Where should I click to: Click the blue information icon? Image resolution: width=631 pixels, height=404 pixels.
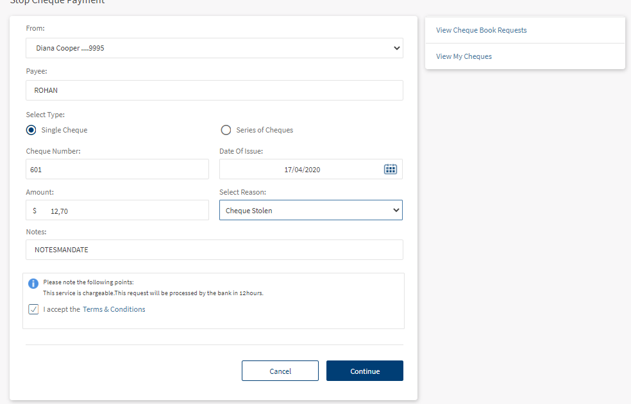coord(33,283)
